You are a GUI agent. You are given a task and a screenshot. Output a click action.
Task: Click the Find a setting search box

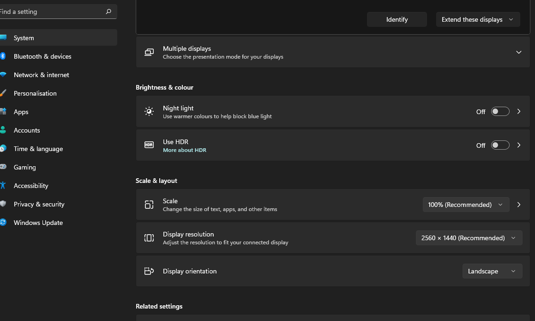tap(51, 12)
